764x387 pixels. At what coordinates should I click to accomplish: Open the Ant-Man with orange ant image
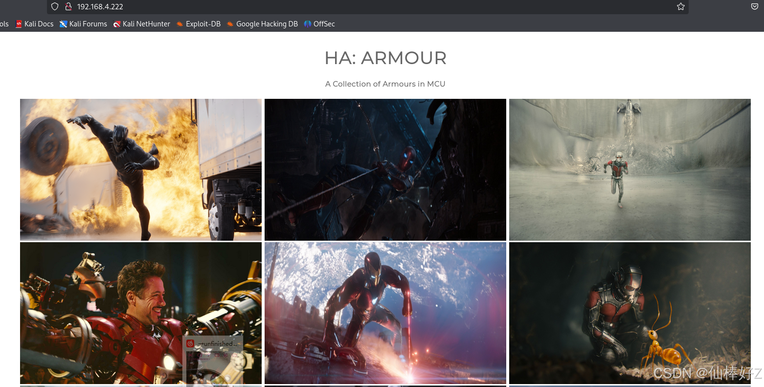click(x=630, y=313)
